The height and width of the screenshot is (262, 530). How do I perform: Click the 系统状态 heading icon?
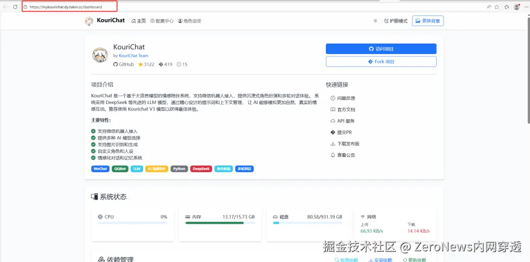point(95,197)
